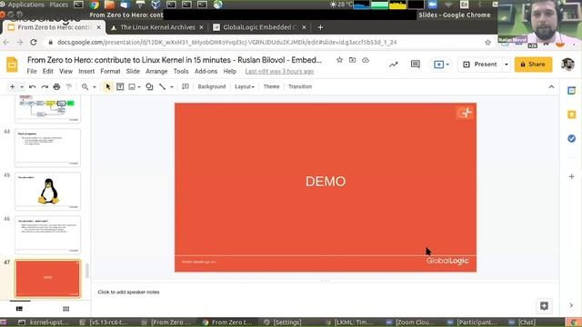
Task: Click the undo arrow in the Slides toolbar
Action: tap(33, 87)
